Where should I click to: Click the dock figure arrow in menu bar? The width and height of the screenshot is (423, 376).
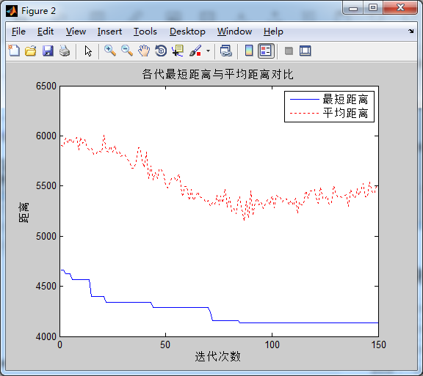411,32
